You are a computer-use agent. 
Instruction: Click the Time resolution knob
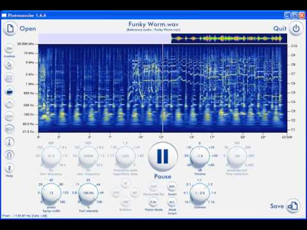click(x=237, y=156)
